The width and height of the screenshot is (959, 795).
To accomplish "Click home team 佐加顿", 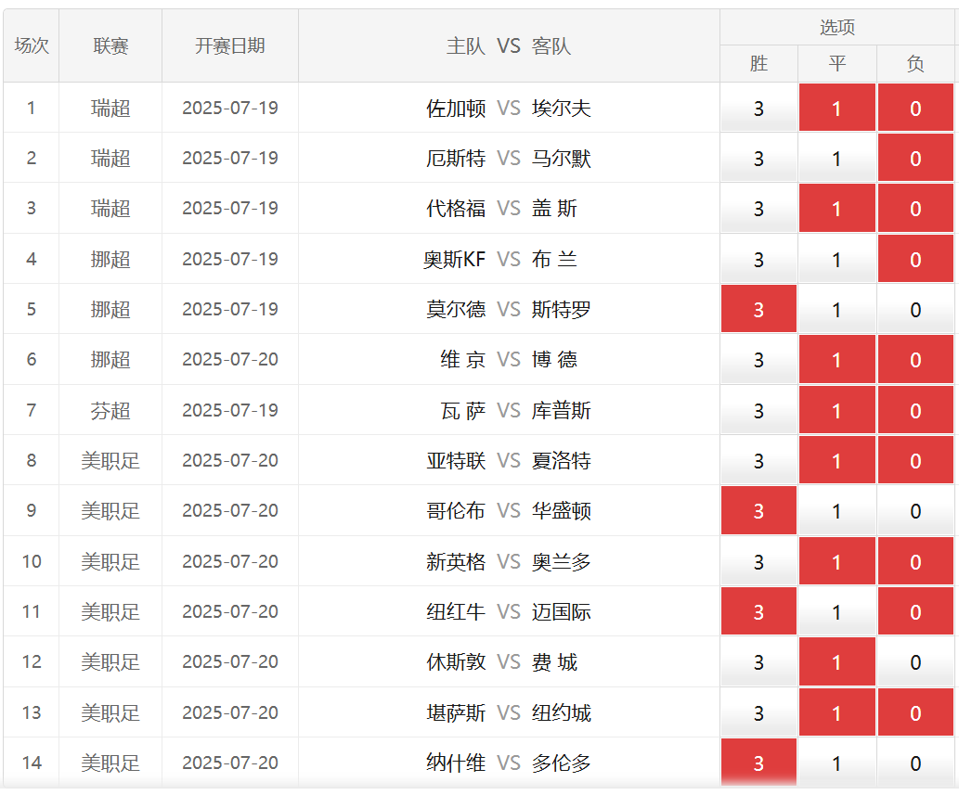I will click(x=456, y=109).
